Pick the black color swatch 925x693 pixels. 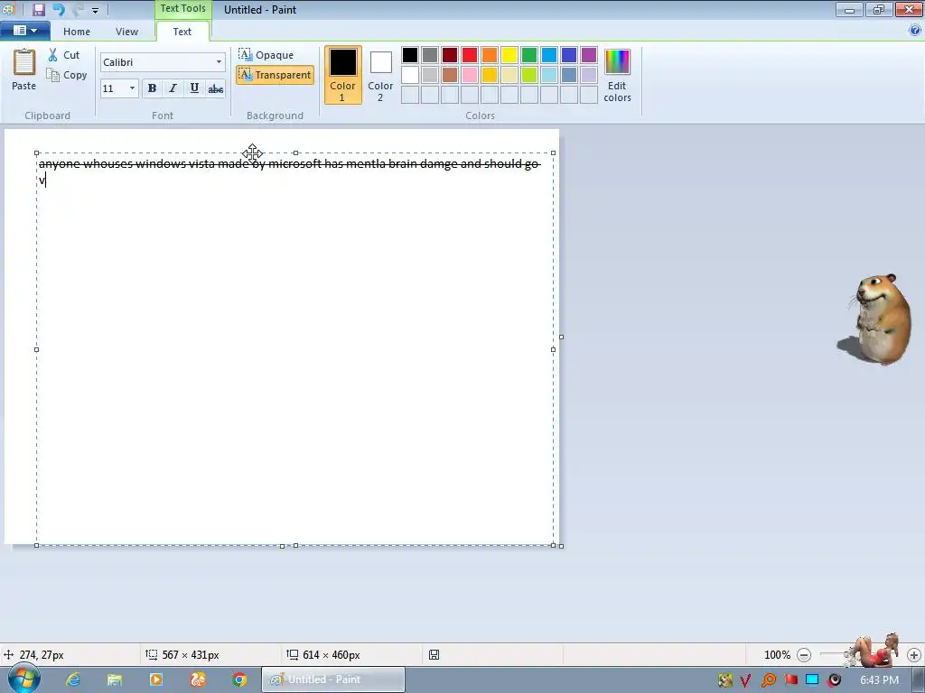(x=410, y=55)
